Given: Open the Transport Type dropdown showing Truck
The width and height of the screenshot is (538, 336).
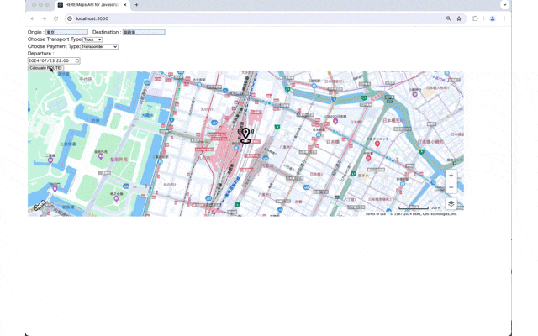Looking at the screenshot, I should tap(92, 39).
